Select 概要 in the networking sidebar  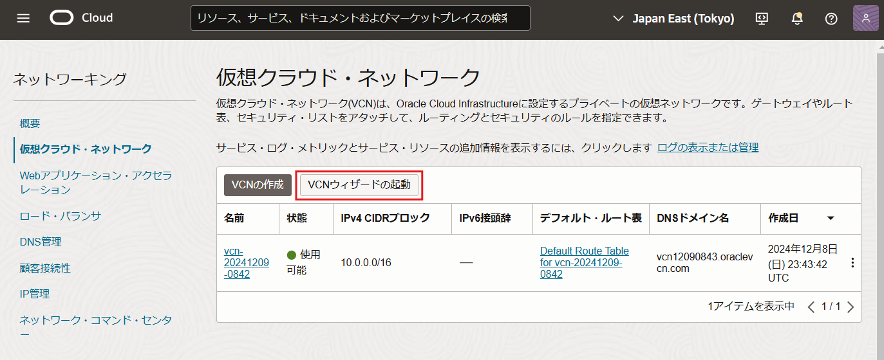(30, 123)
